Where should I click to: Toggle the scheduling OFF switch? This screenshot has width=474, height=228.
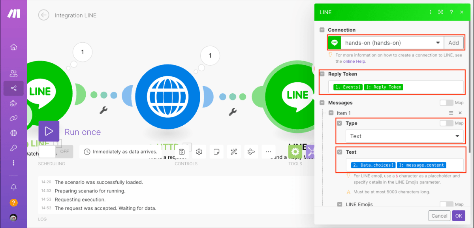point(56,151)
